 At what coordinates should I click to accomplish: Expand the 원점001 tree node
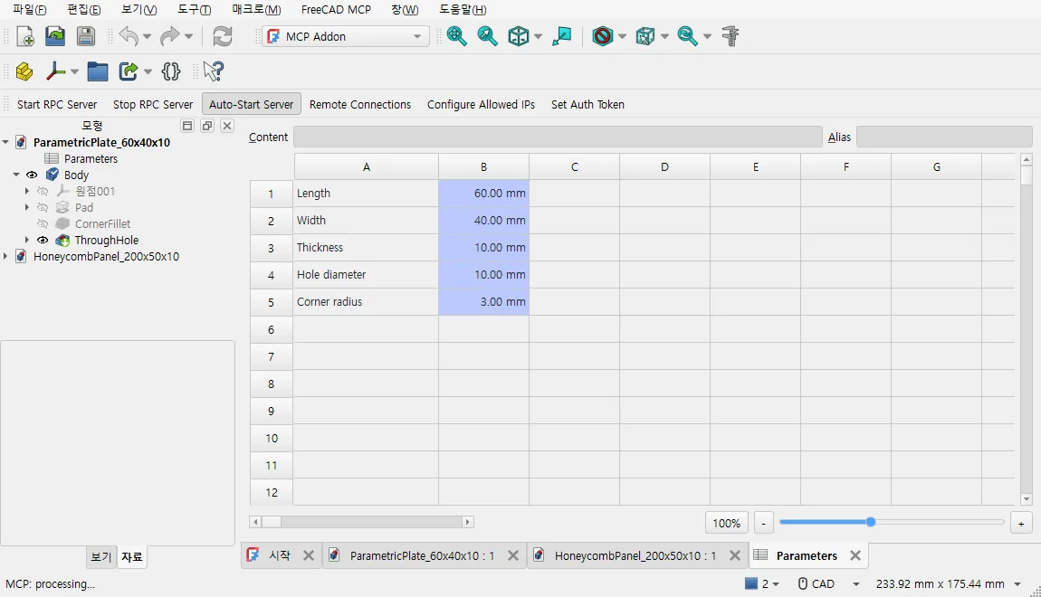(26, 191)
